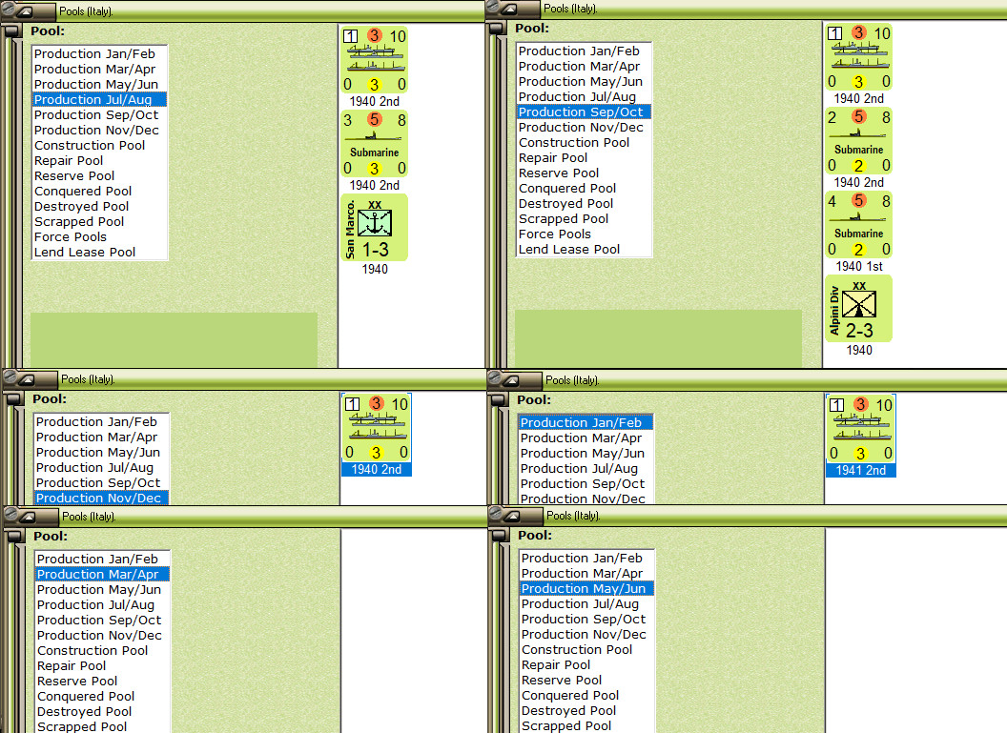The height and width of the screenshot is (733, 1007).
Task: Pick Force Pools in the Sep/Oct-highlighted window
Action: [584, 234]
